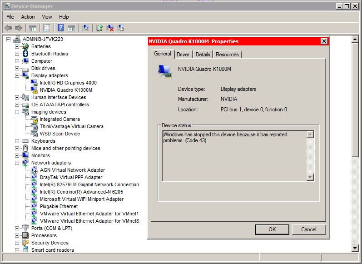The width and height of the screenshot is (362, 264).
Task: Click the Batteries category icon
Action: 25,46
